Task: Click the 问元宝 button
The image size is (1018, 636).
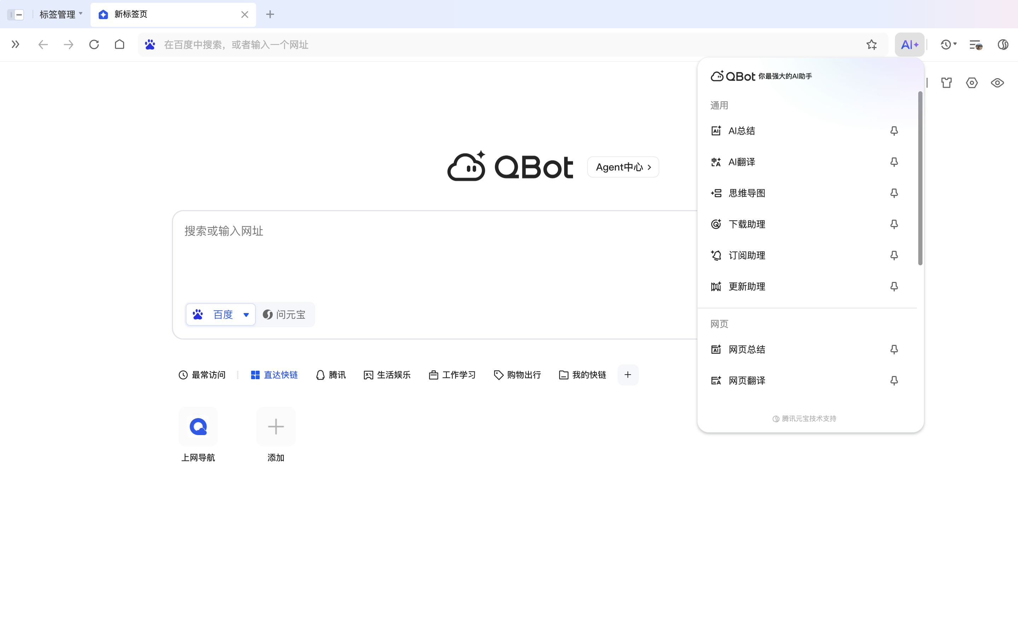Action: pyautogui.click(x=285, y=314)
